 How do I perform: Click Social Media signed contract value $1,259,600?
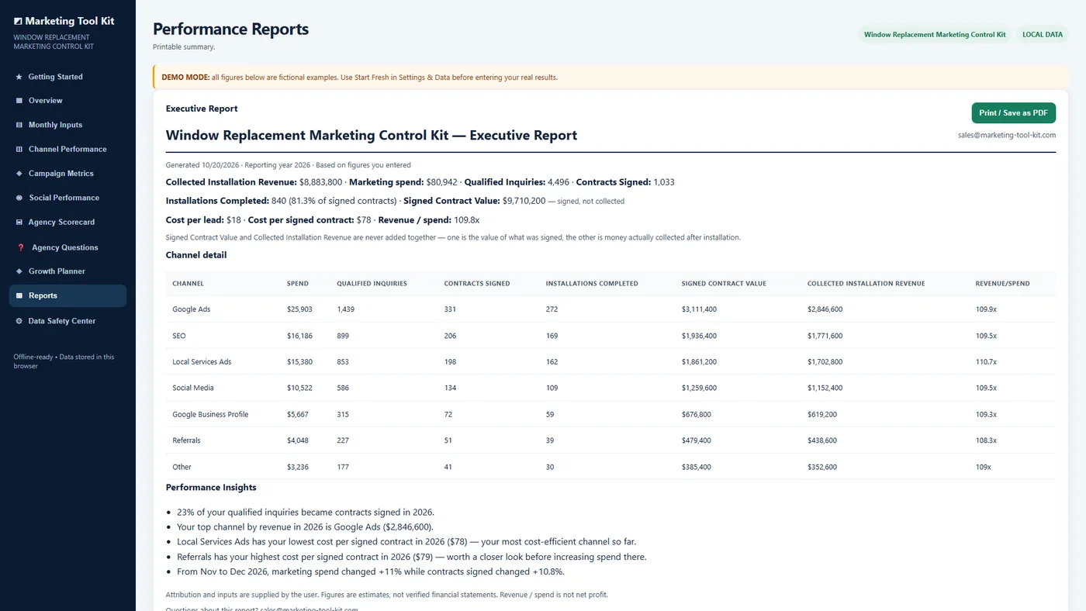pyautogui.click(x=699, y=388)
